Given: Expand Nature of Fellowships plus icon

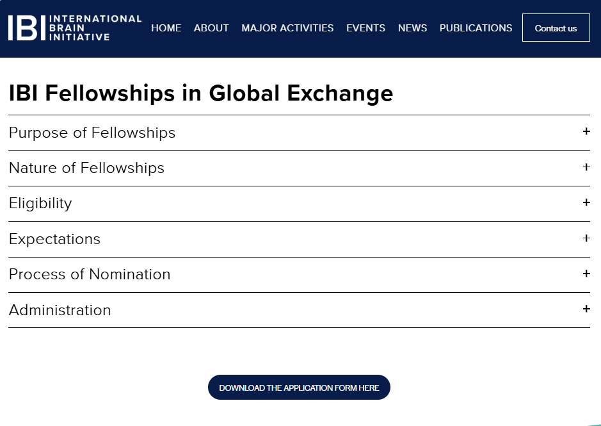Looking at the screenshot, I should point(586,167).
